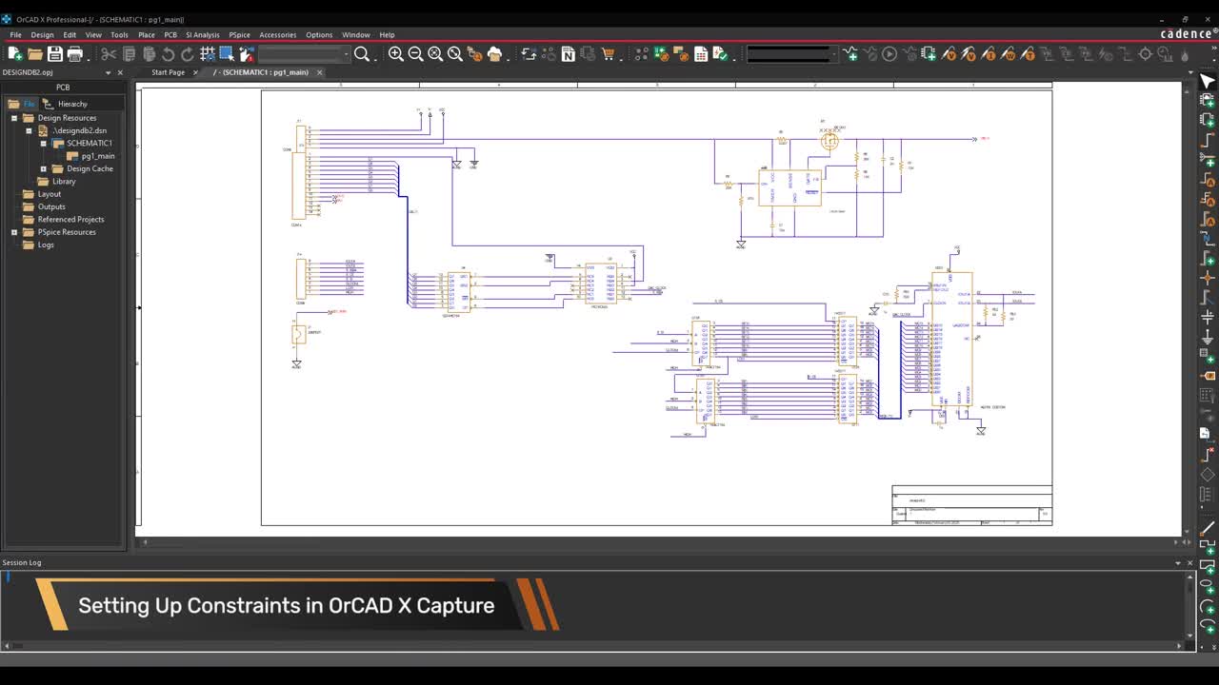Viewport: 1219px width, 685px height.
Task: Close the DESIGNDB2.opj project panel
Action: click(121, 72)
